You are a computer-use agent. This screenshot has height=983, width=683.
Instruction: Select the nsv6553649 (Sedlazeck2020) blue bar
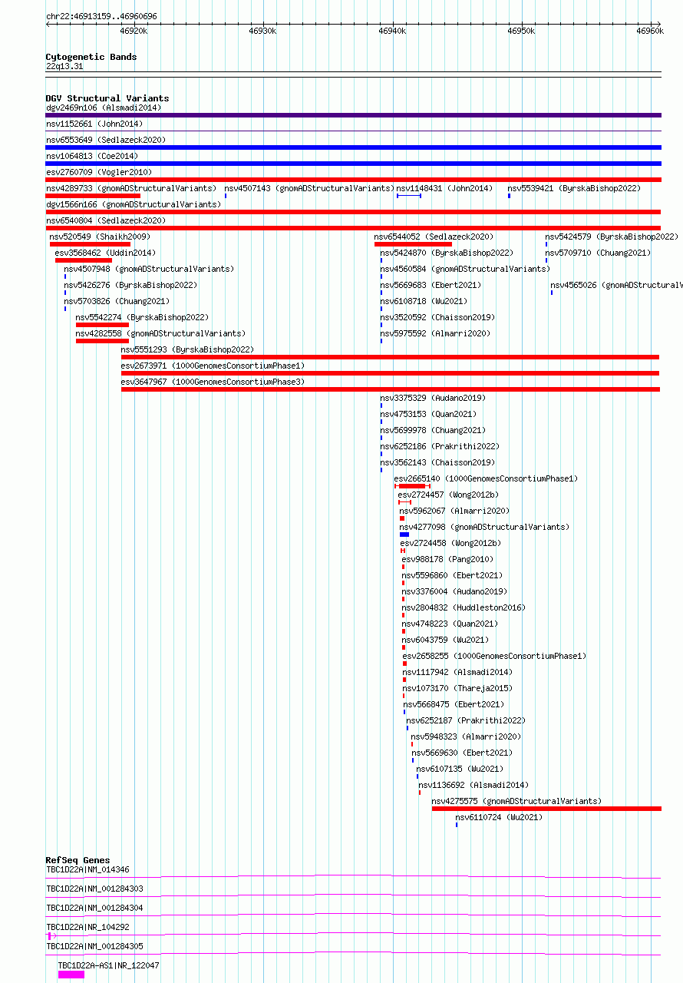click(353, 147)
